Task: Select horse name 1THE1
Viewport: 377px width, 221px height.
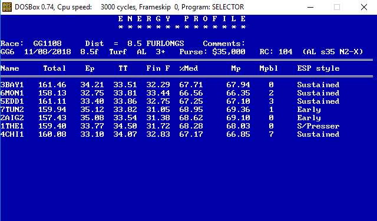Action: pyautogui.click(x=12, y=126)
